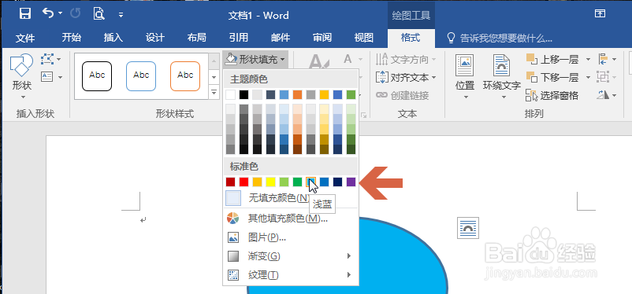Screen dimensions: 632x294
Task: Open the 渐变 gradient submenu
Action: 291,256
